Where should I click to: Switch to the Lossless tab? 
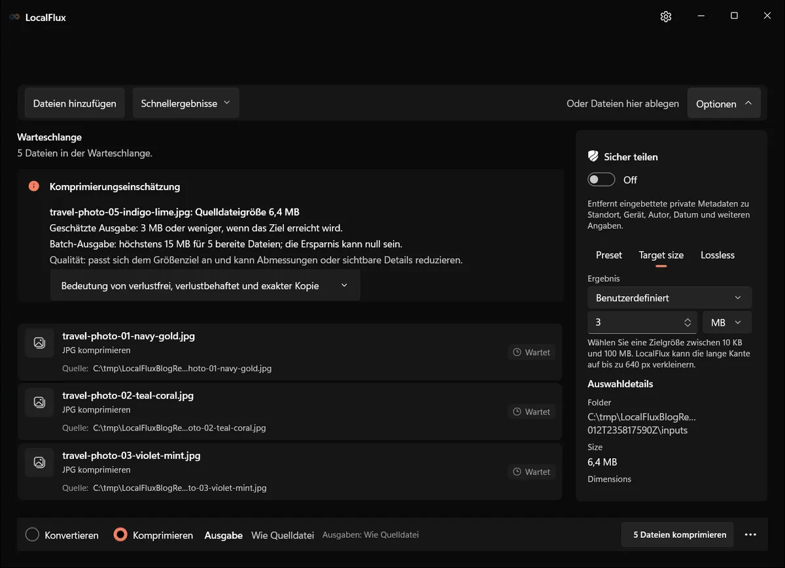click(718, 255)
